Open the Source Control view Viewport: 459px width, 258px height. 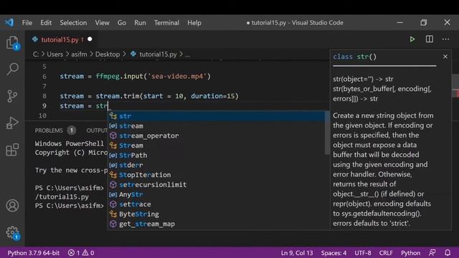12,96
